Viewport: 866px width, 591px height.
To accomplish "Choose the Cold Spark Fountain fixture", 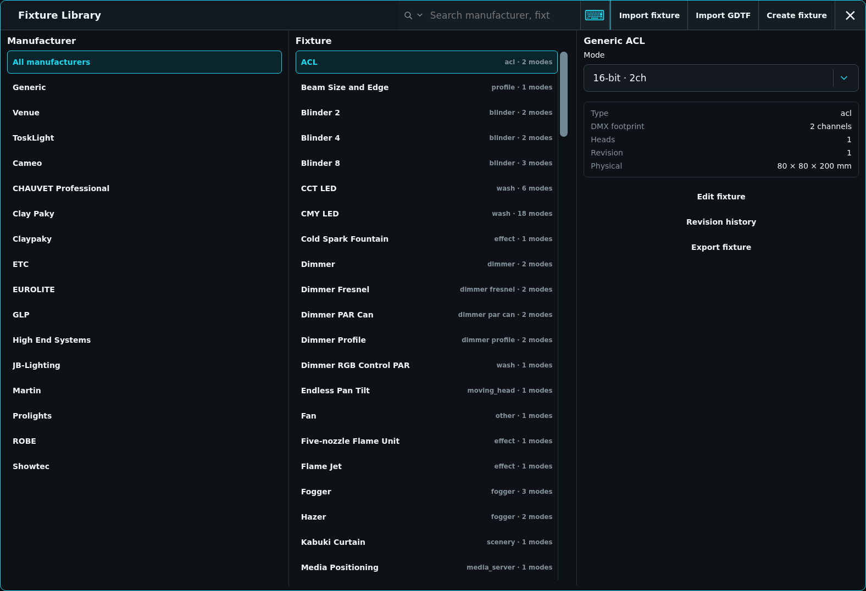I will tap(426, 239).
